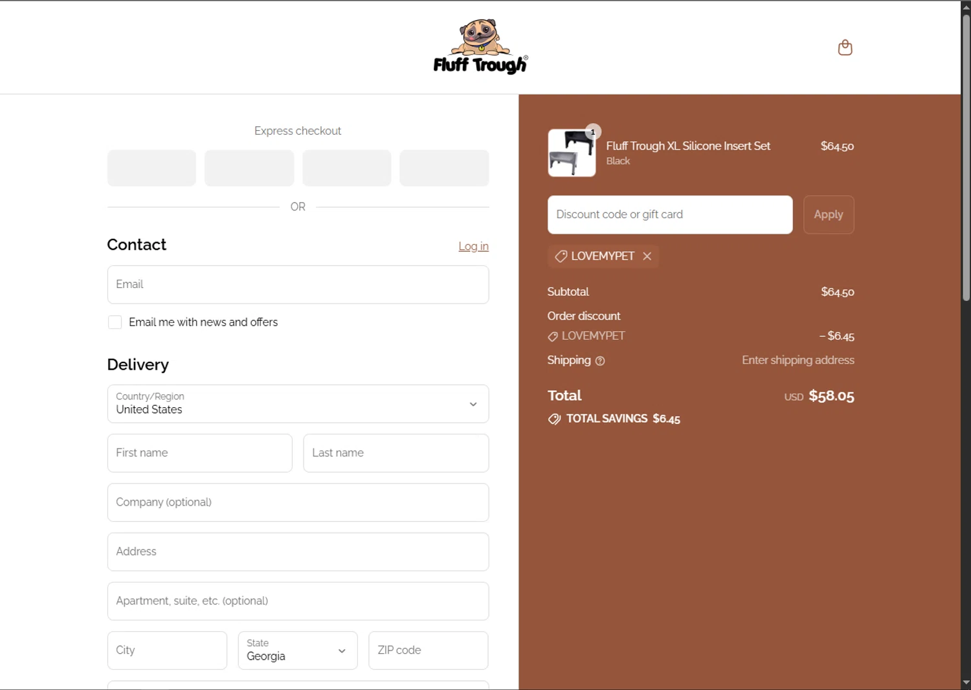The height and width of the screenshot is (690, 971).
Task: Remove the LOVEMYPET discount code
Action: click(647, 256)
